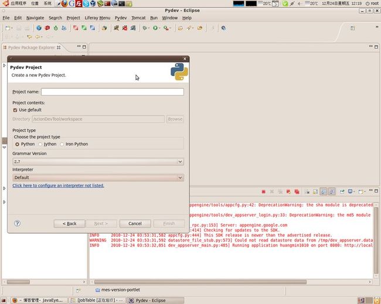
Task: Click the configure interpreter not listed link
Action: [58, 185]
